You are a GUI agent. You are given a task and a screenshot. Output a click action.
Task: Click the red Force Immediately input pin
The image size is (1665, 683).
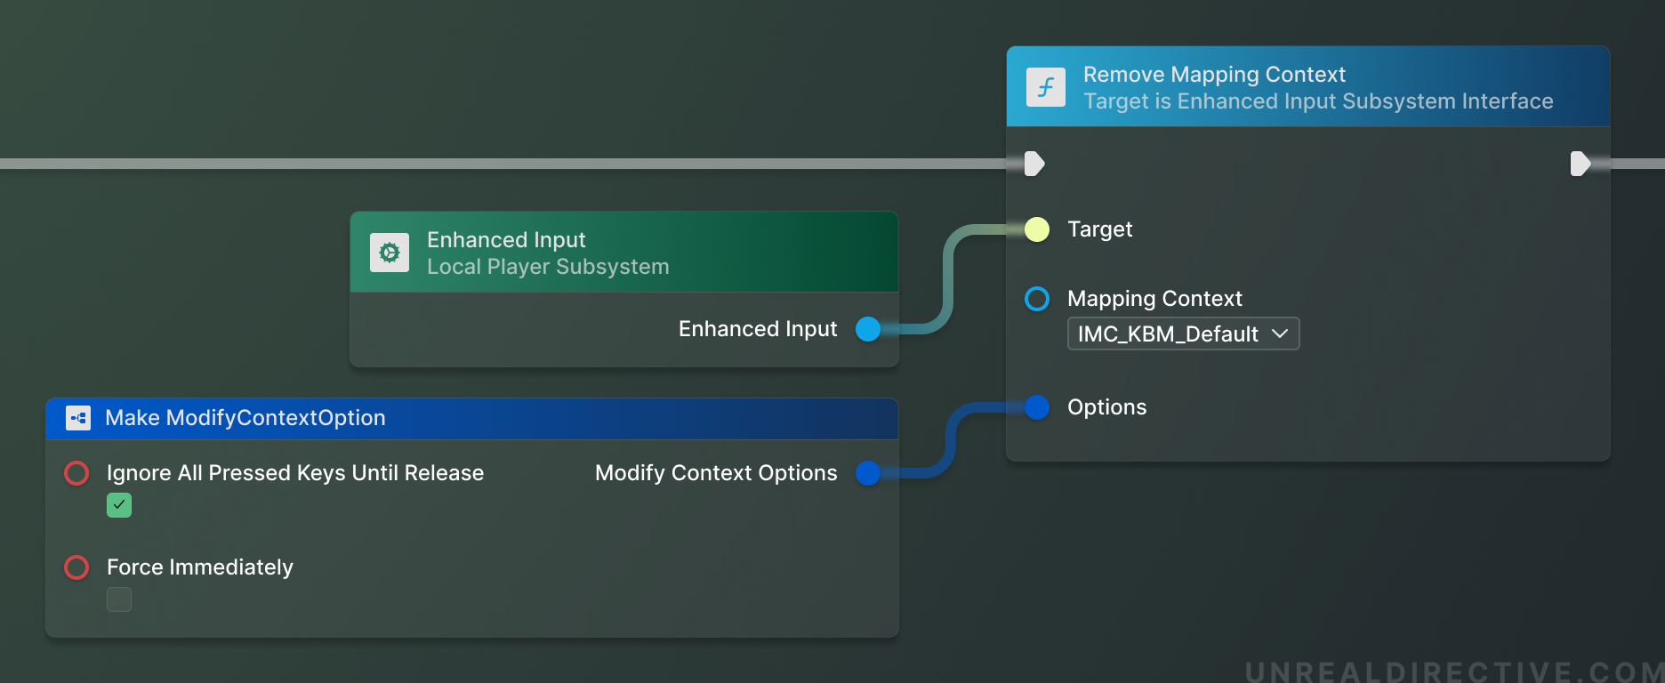point(76,567)
